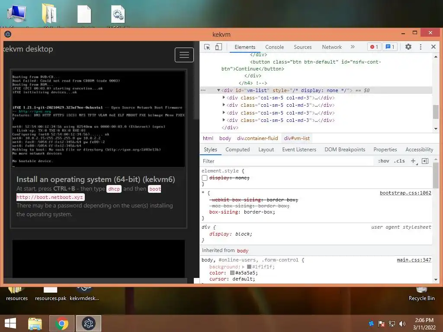Open the Action Center flag tray icon
This screenshot has height=332, width=443.
tap(382, 324)
